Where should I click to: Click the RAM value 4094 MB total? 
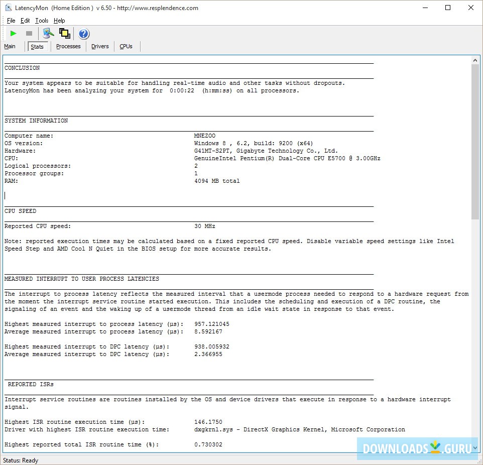coord(217,181)
